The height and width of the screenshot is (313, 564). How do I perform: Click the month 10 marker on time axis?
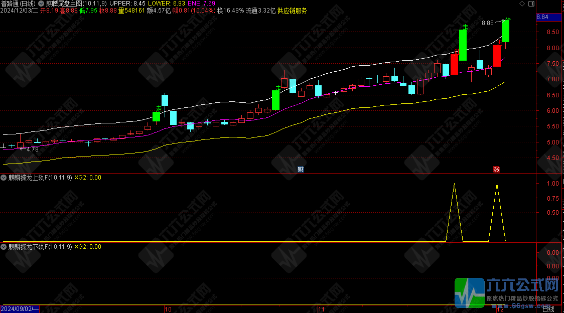coord(168,309)
